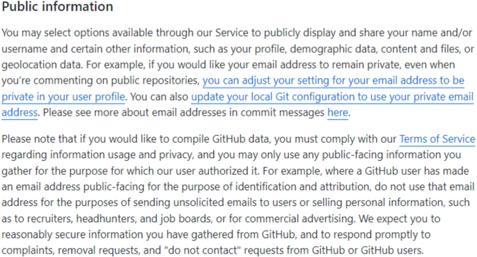Viewport: 477px width, 257px height.
Task: Click the quoted phrase "do not contact"
Action: pyautogui.click(x=203, y=250)
